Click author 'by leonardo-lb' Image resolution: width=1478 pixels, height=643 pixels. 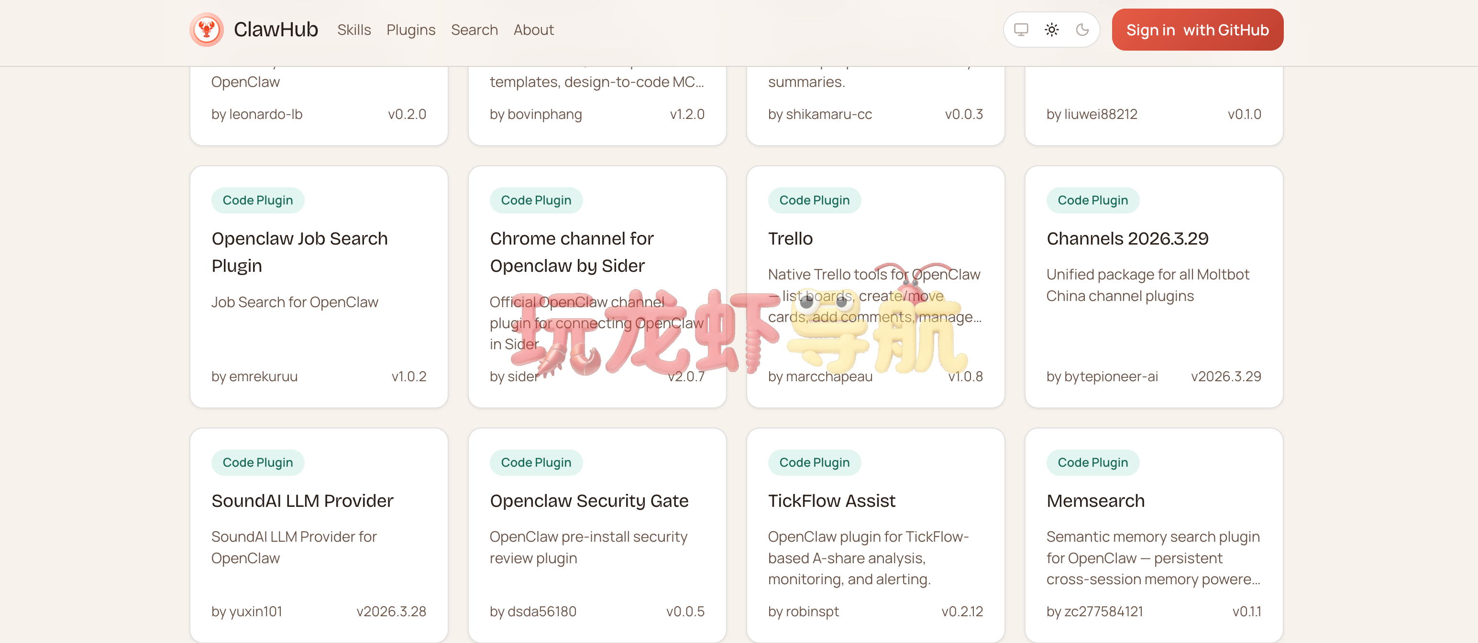256,114
